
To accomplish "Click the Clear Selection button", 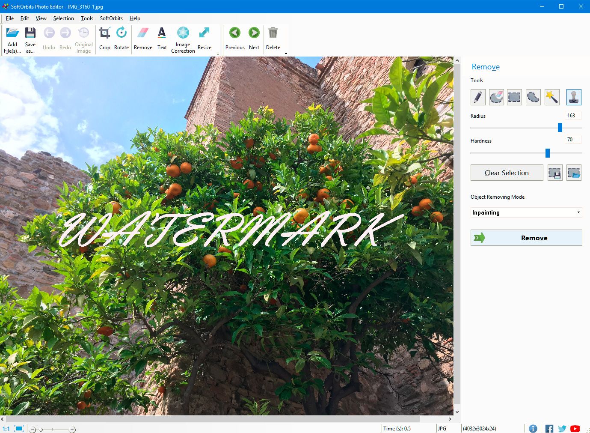I will tap(507, 173).
